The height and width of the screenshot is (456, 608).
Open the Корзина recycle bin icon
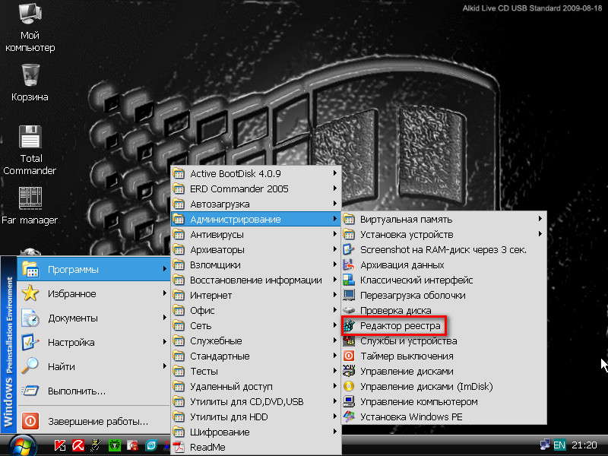[30, 83]
